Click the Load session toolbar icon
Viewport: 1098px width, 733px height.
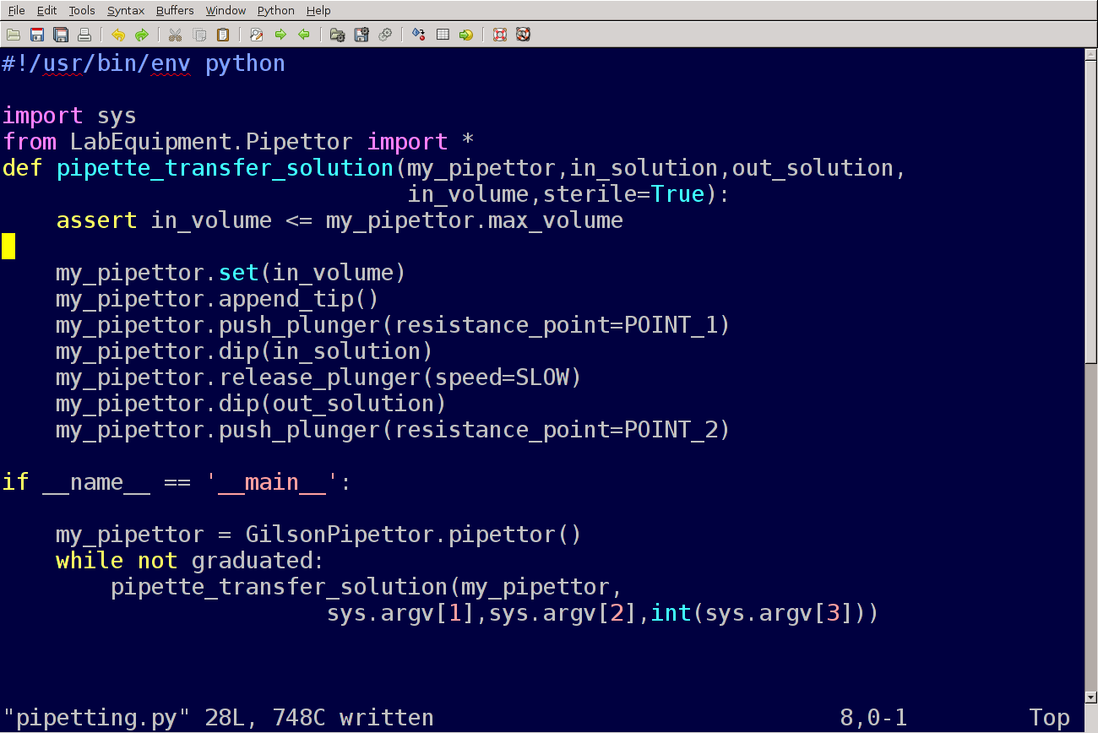[337, 35]
